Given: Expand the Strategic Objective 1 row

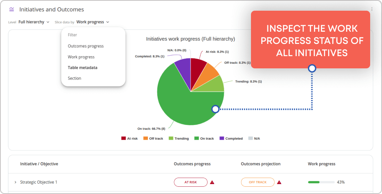Looking at the screenshot, I should 15,182.
